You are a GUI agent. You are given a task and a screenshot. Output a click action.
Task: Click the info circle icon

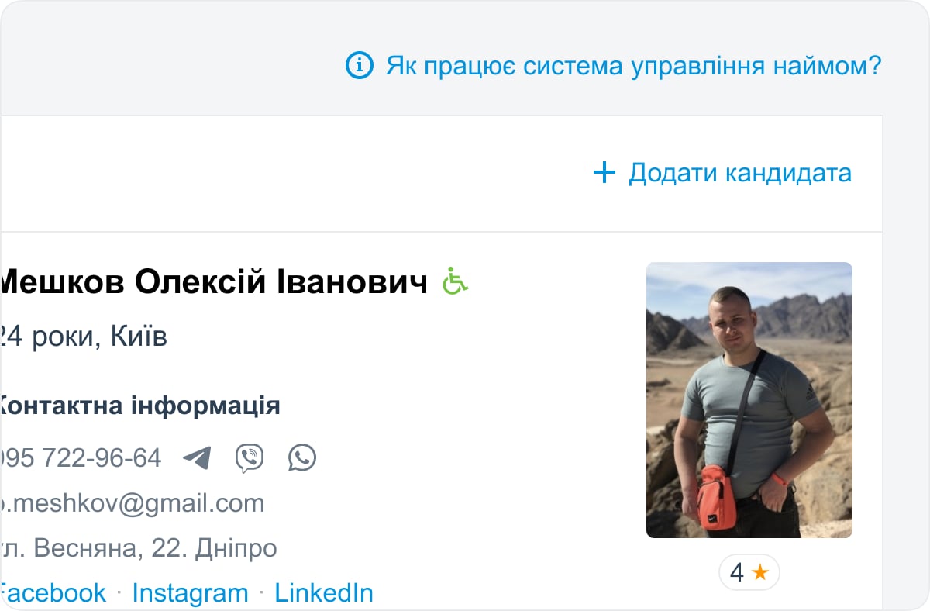tap(359, 66)
